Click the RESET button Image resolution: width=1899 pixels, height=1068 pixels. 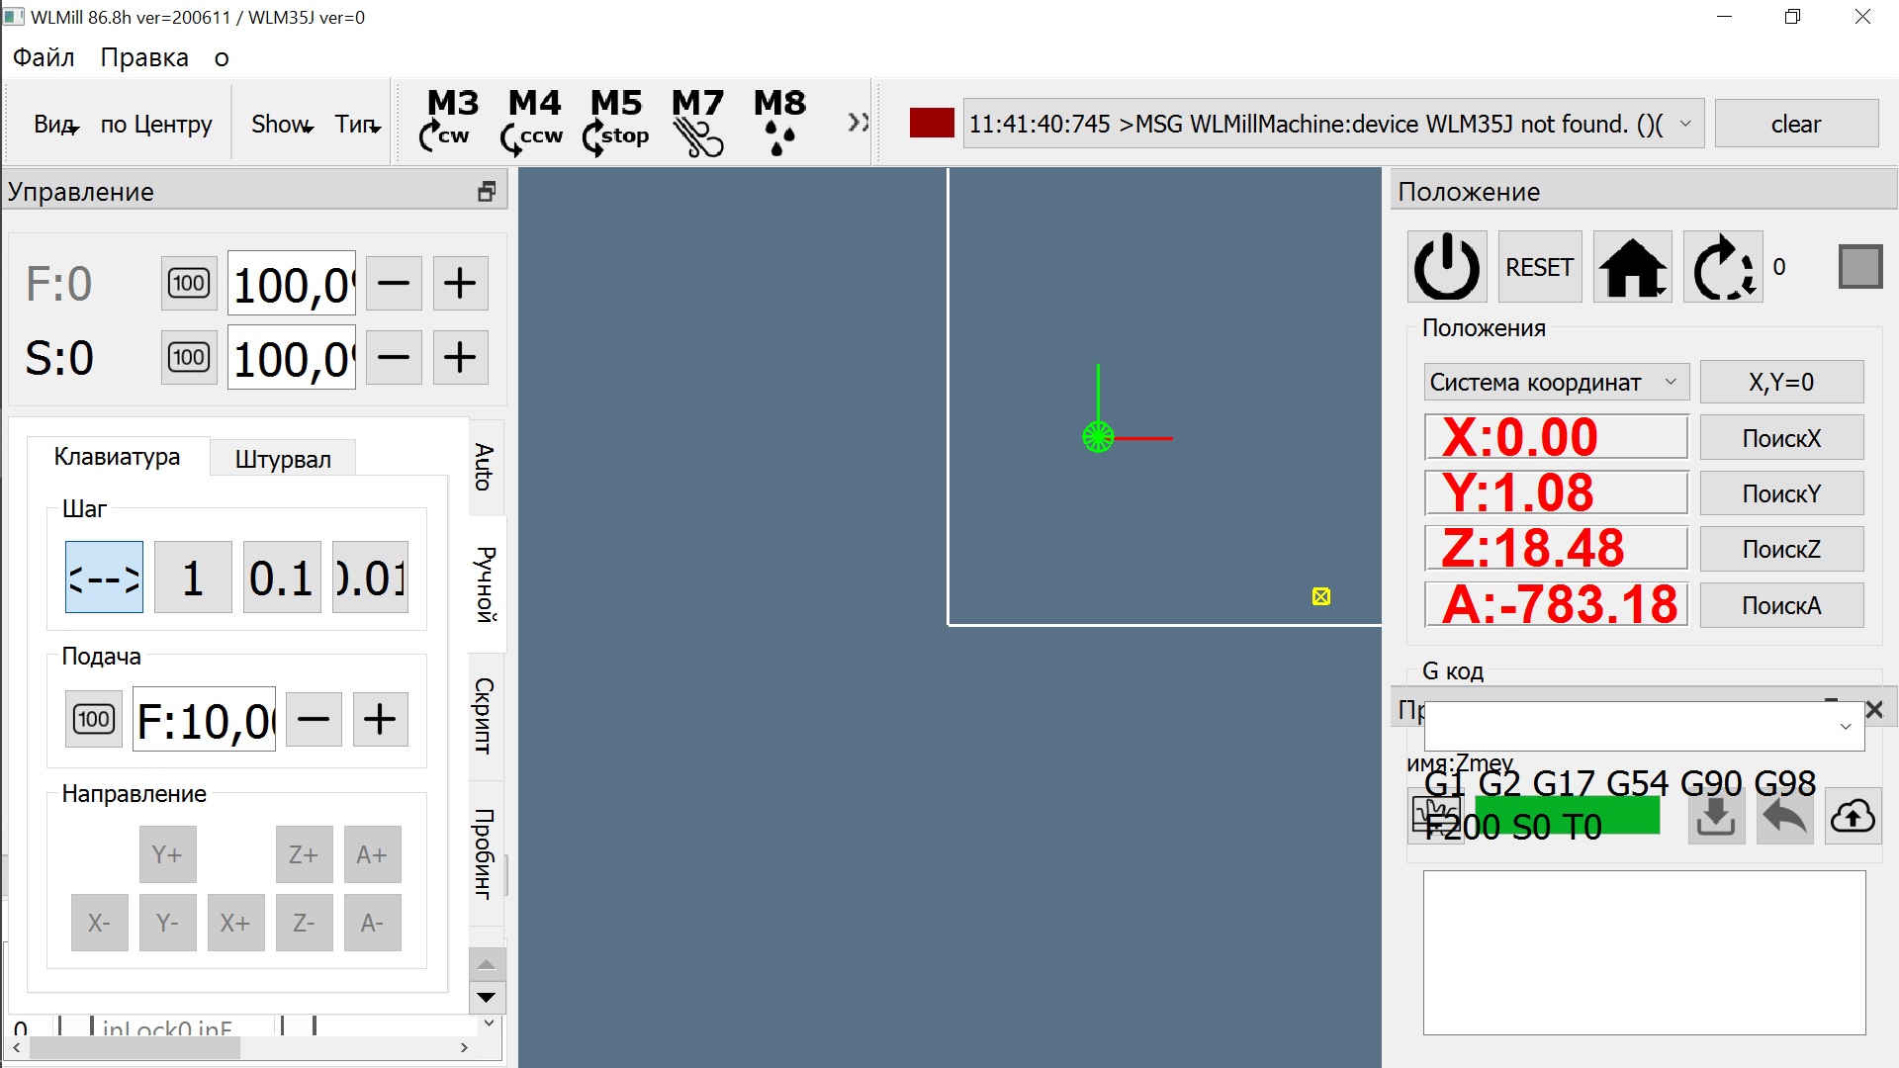1539,267
